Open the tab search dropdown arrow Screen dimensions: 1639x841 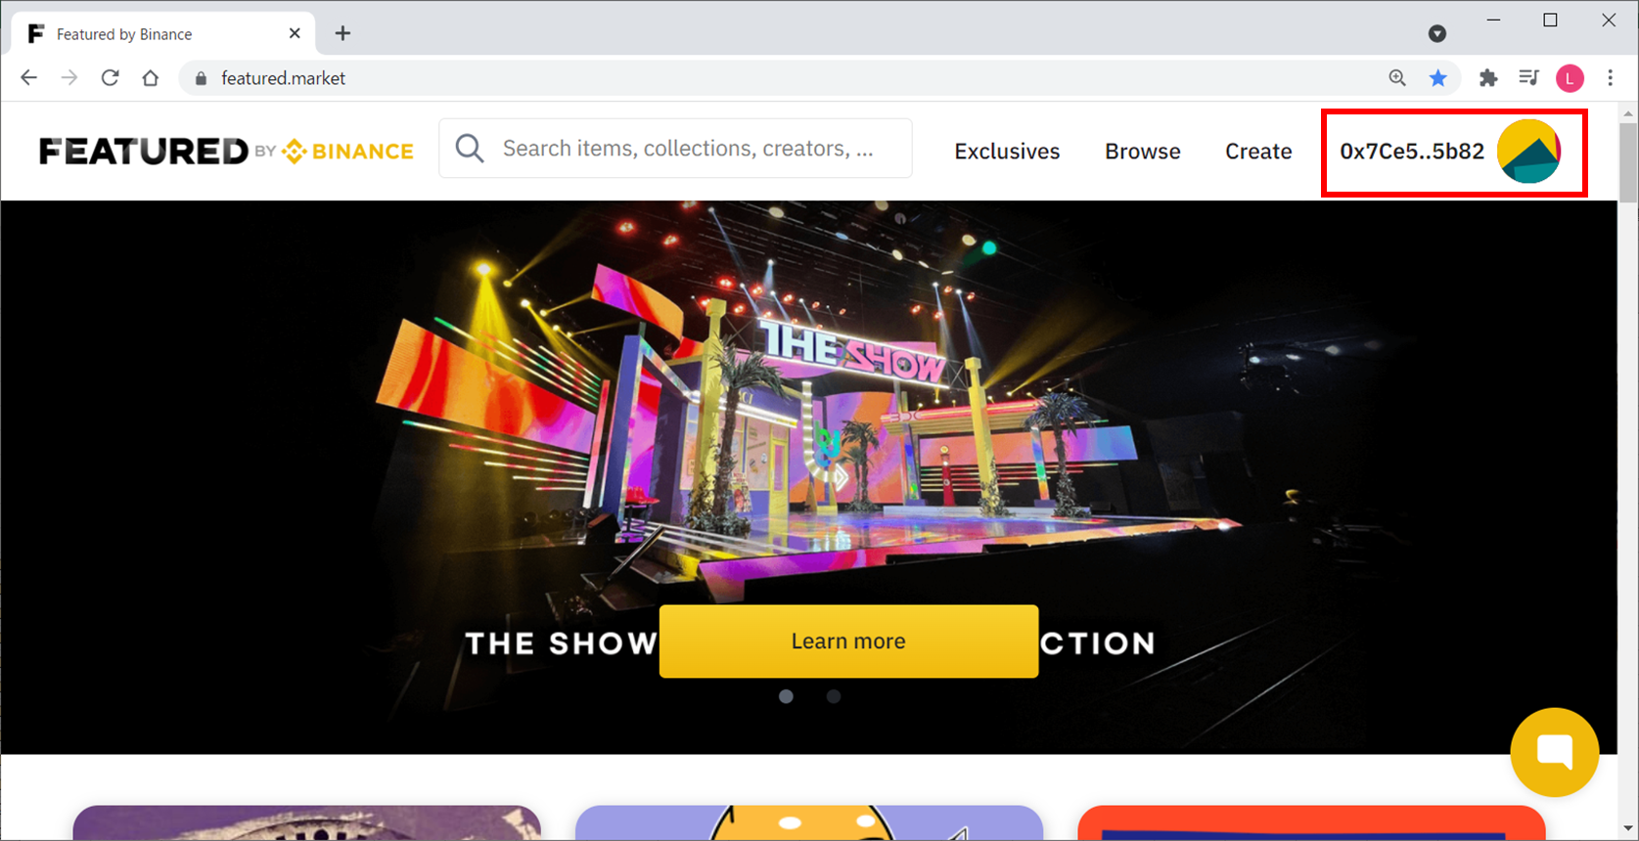pos(1436,34)
